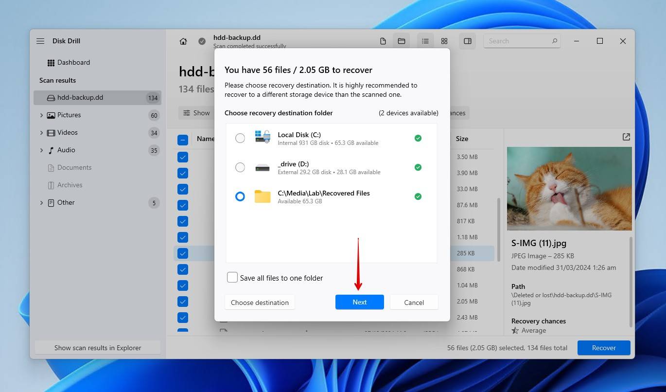666x392 pixels.
Task: Expand the Videos category
Action: click(41, 133)
